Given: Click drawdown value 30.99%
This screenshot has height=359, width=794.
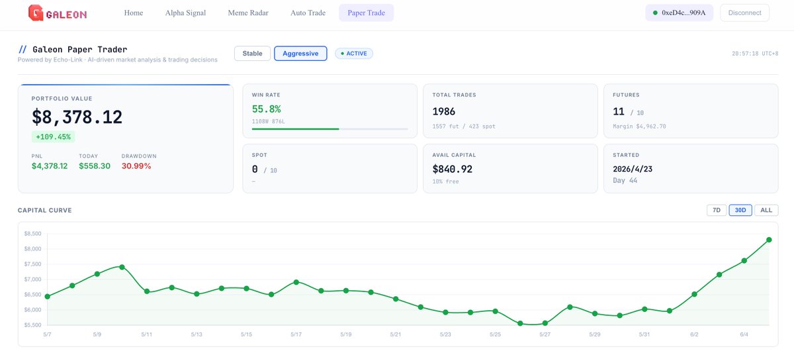Looking at the screenshot, I should [136, 166].
